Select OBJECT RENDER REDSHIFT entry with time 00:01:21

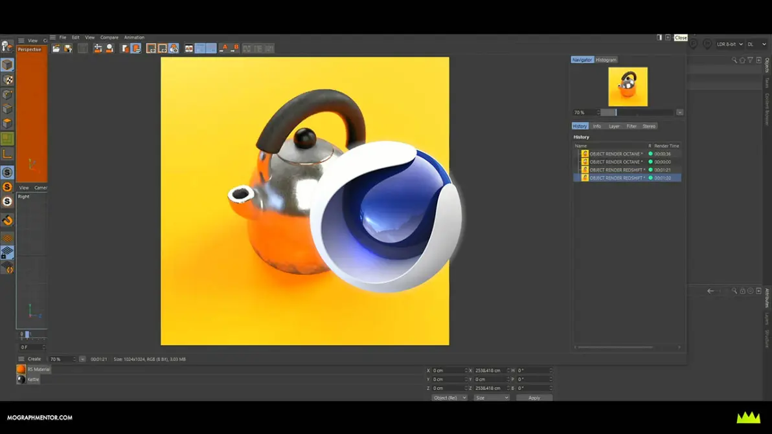pyautogui.click(x=627, y=170)
